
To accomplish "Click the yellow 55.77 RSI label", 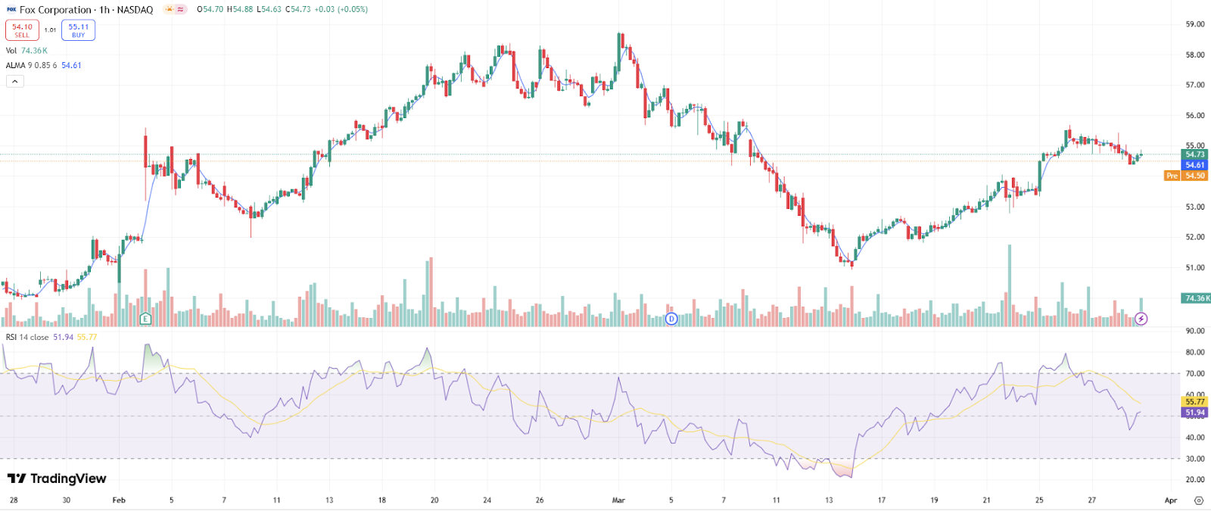I will click(x=1194, y=402).
